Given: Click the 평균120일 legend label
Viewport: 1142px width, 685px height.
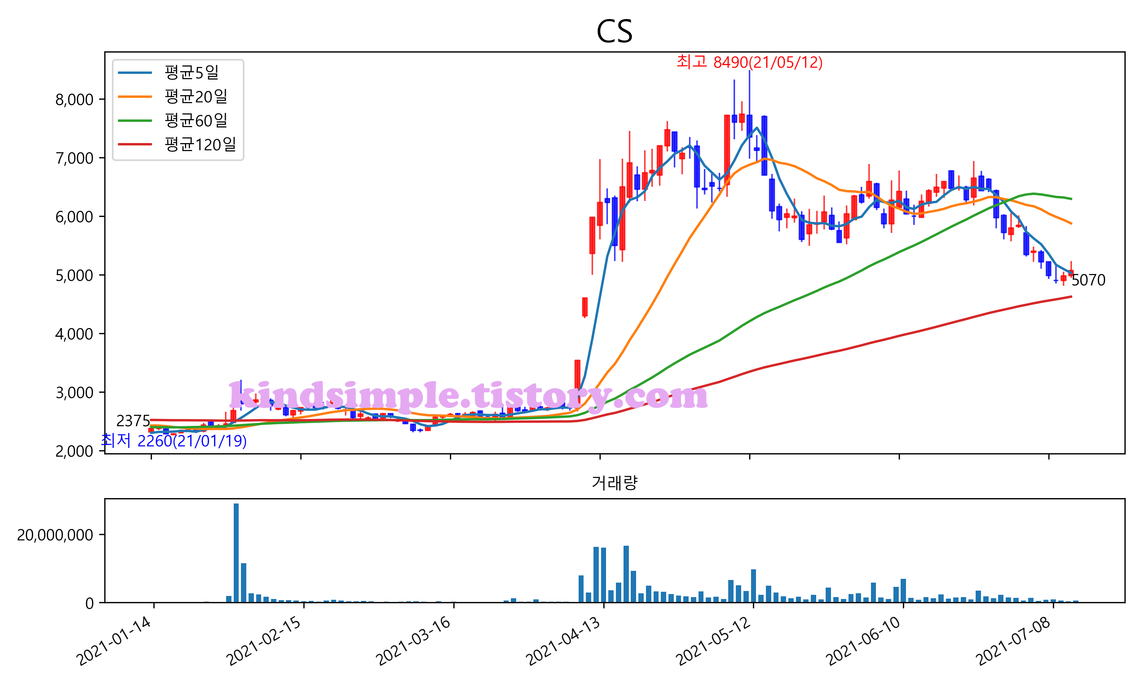Looking at the screenshot, I should (x=200, y=145).
